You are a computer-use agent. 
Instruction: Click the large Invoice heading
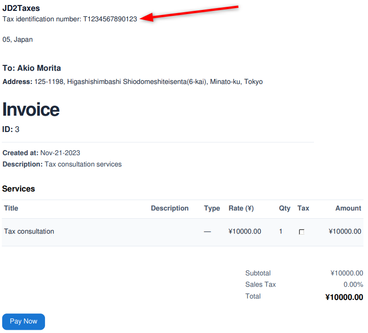point(31,109)
